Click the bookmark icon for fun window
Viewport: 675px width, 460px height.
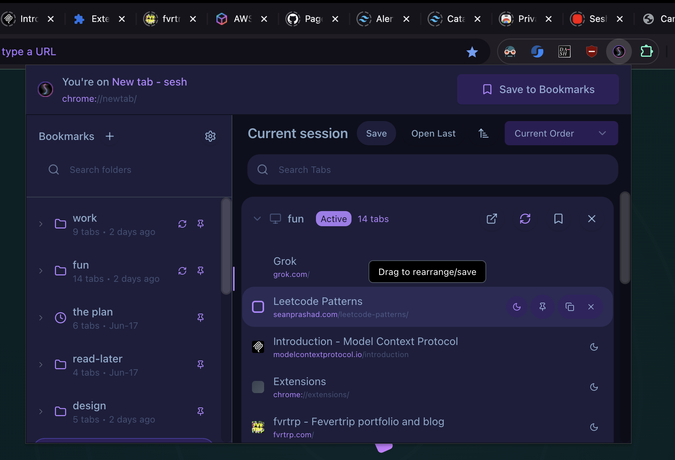click(x=558, y=219)
